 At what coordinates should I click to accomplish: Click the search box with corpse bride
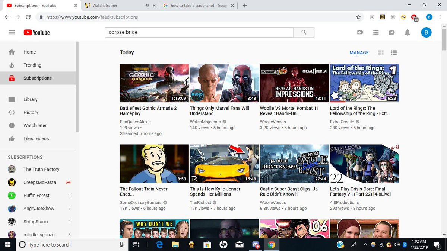point(199,32)
